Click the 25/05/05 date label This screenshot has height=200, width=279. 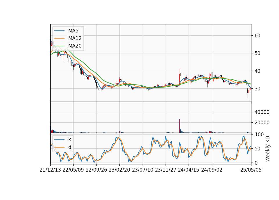(x=251, y=170)
